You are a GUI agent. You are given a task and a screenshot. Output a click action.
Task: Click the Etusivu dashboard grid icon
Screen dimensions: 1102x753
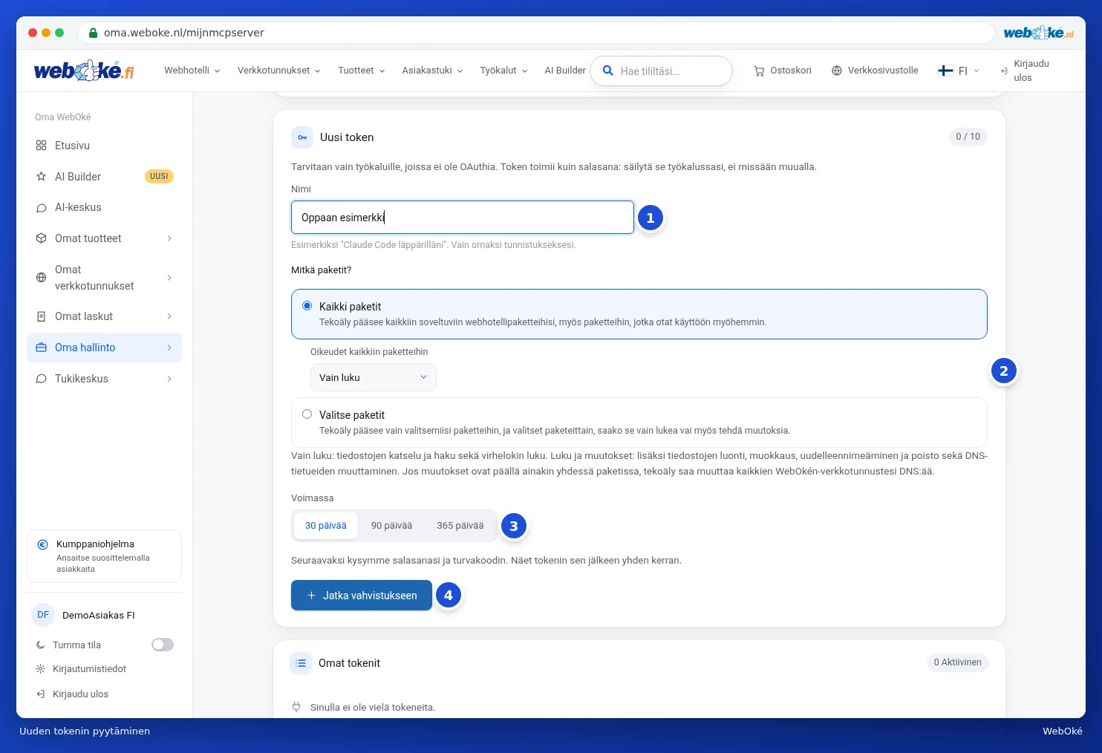pos(42,146)
